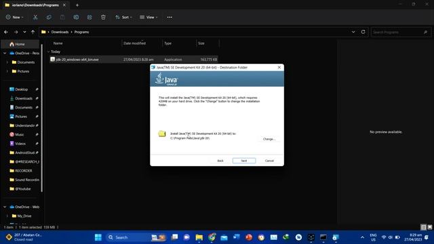Open the View dropdown
Screen dimensions: 434x244
[149, 17]
